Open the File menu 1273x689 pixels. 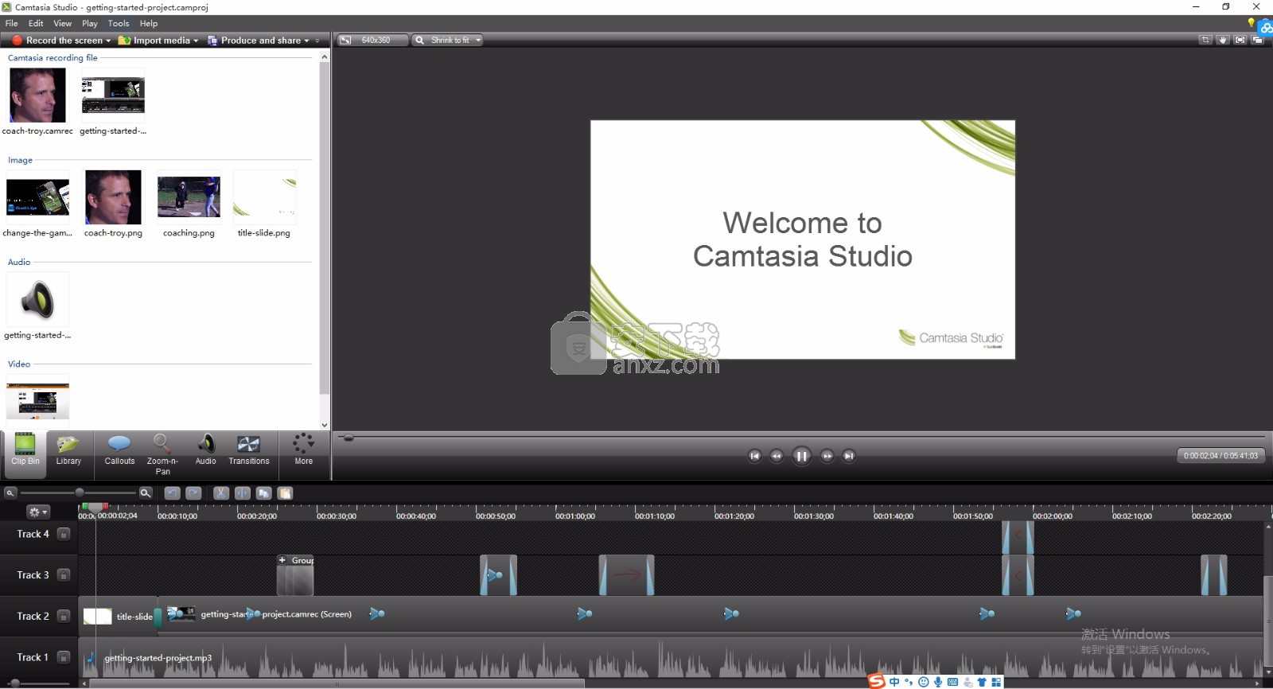point(11,23)
